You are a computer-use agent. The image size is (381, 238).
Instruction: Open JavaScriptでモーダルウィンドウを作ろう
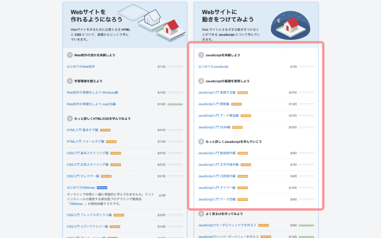227,225
